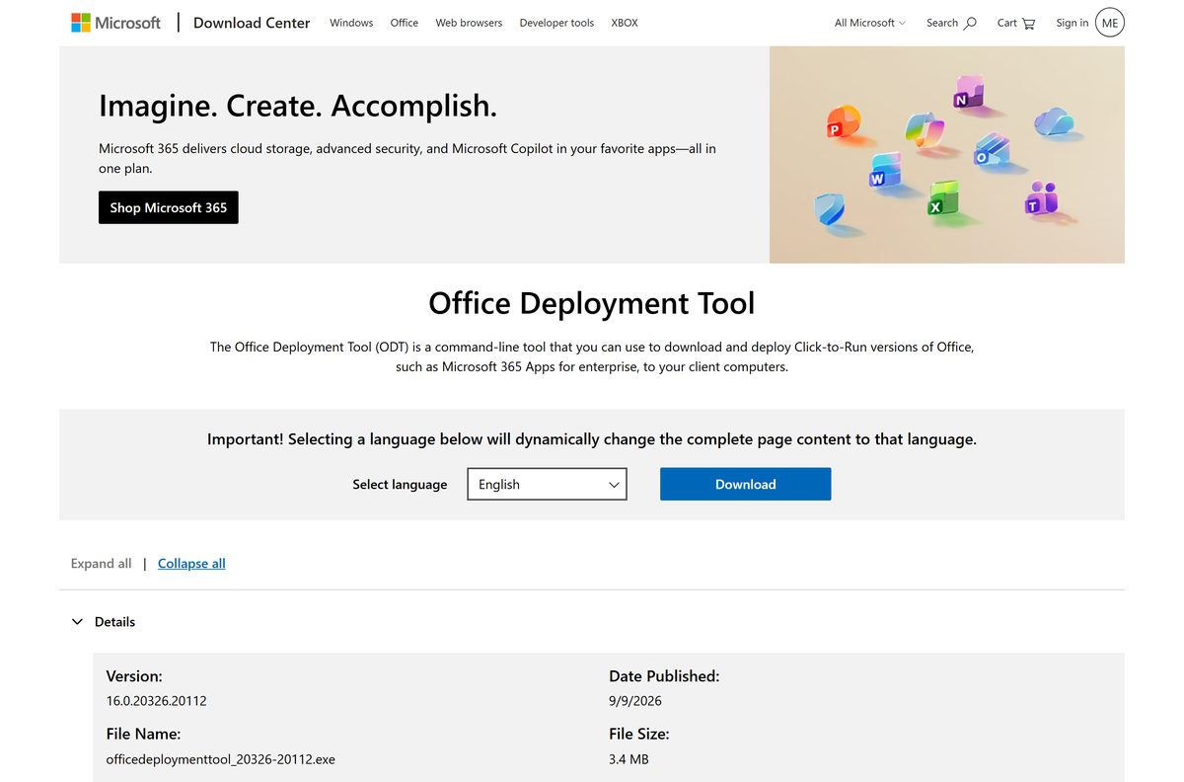Image resolution: width=1184 pixels, height=782 pixels.
Task: Click the Imagine. Create. Accomplish. headline
Action: [x=298, y=105]
